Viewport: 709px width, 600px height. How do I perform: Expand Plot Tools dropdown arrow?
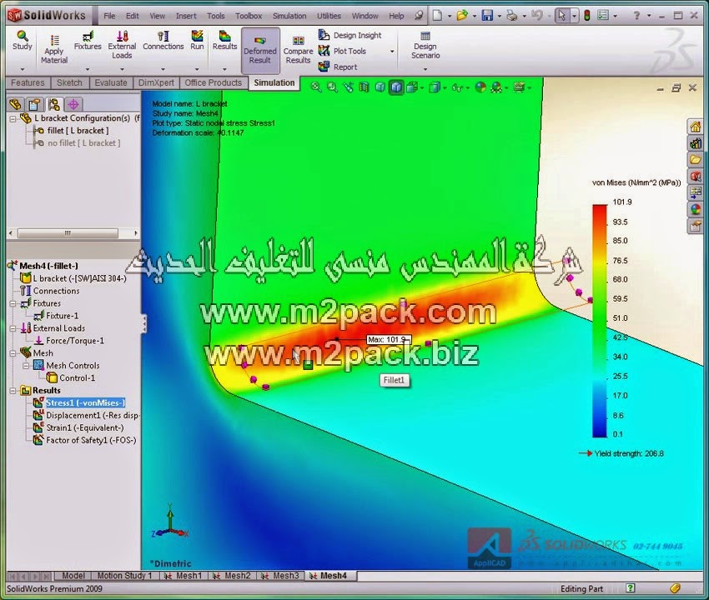[x=392, y=51]
